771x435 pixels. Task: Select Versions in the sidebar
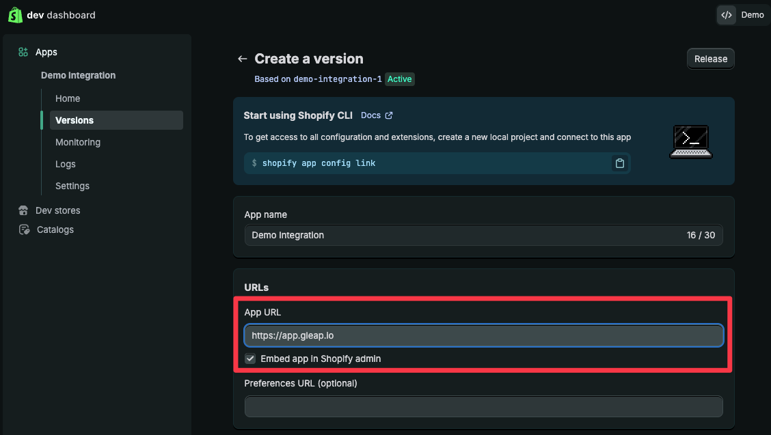point(116,120)
